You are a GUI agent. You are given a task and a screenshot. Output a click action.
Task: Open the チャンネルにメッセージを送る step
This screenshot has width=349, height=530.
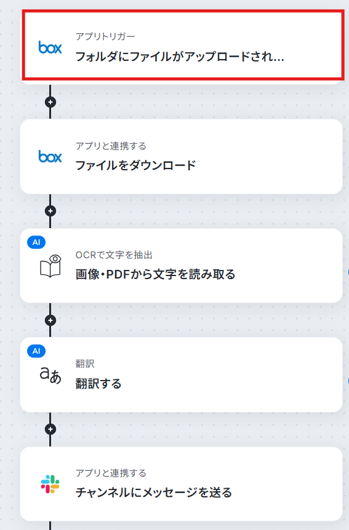182,484
